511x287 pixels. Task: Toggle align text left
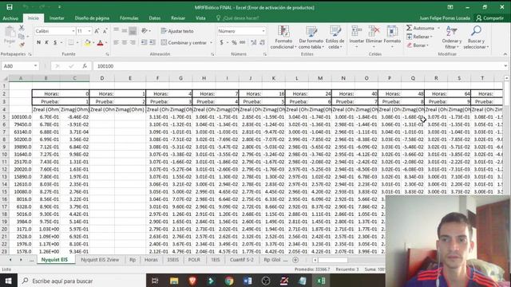click(x=117, y=42)
